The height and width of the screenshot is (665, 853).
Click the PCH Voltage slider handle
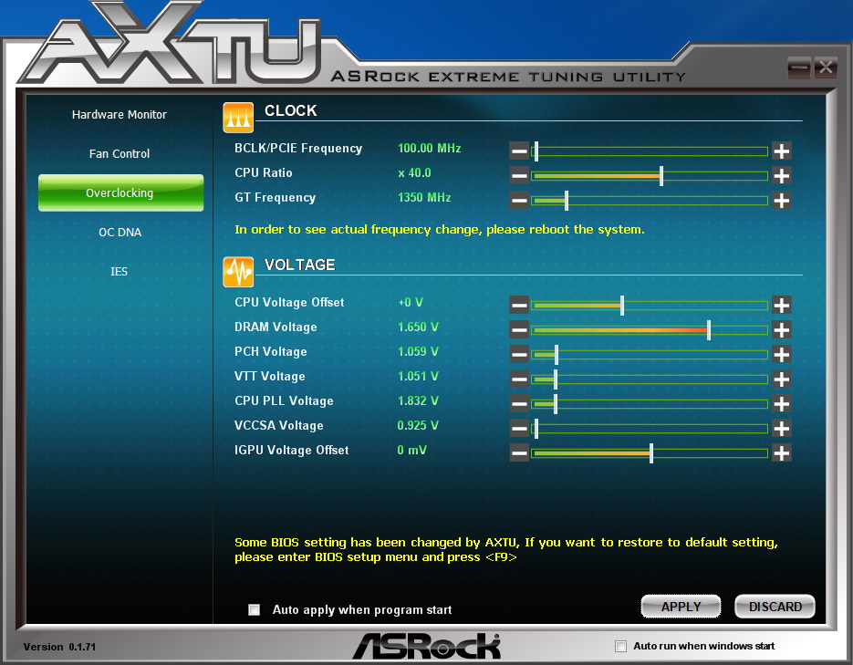click(556, 355)
